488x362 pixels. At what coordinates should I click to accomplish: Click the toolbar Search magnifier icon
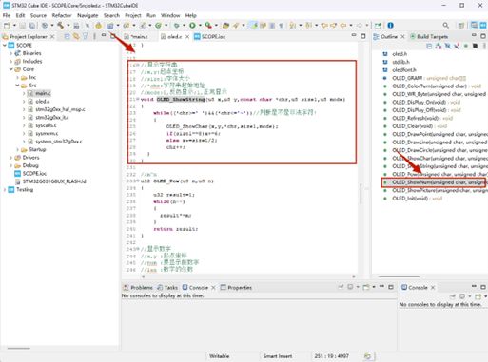point(446,25)
